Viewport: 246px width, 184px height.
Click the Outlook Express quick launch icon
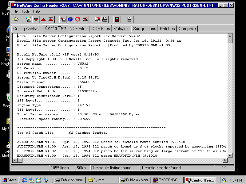point(32,180)
